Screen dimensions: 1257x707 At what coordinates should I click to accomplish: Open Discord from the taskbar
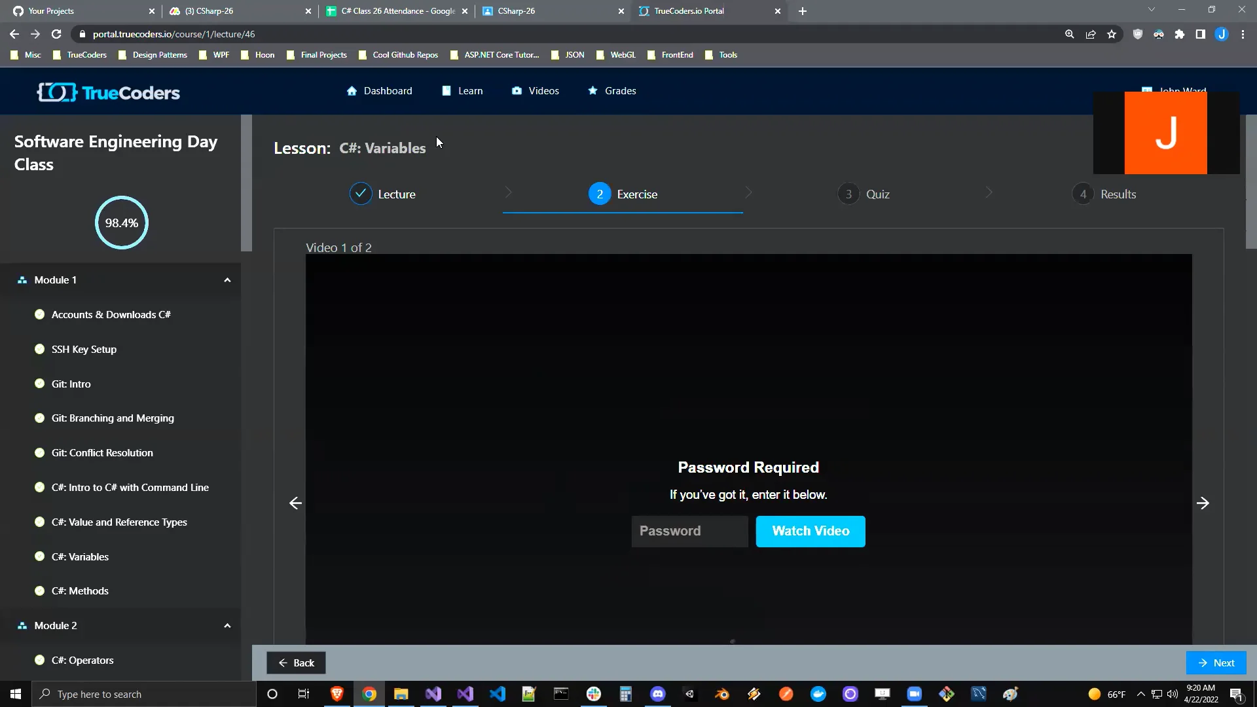coord(658,694)
